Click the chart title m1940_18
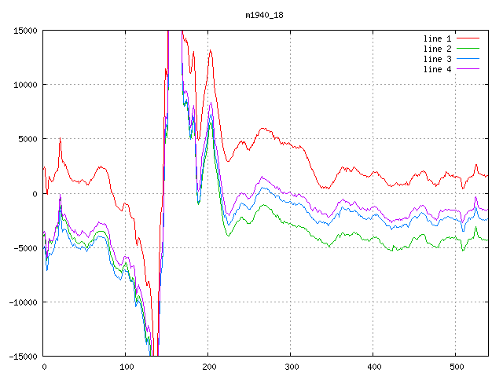This screenshot has height=377, width=503. (x=264, y=15)
